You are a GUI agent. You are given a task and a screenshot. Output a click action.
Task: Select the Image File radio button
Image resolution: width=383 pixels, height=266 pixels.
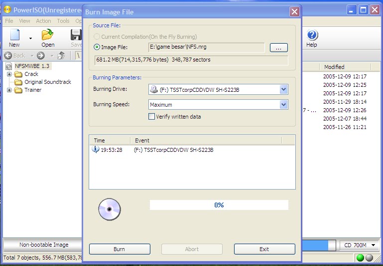[97, 47]
